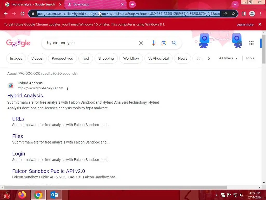266x200 pixels.
Task: Click the scroll down arrow
Action: tap(264, 183)
